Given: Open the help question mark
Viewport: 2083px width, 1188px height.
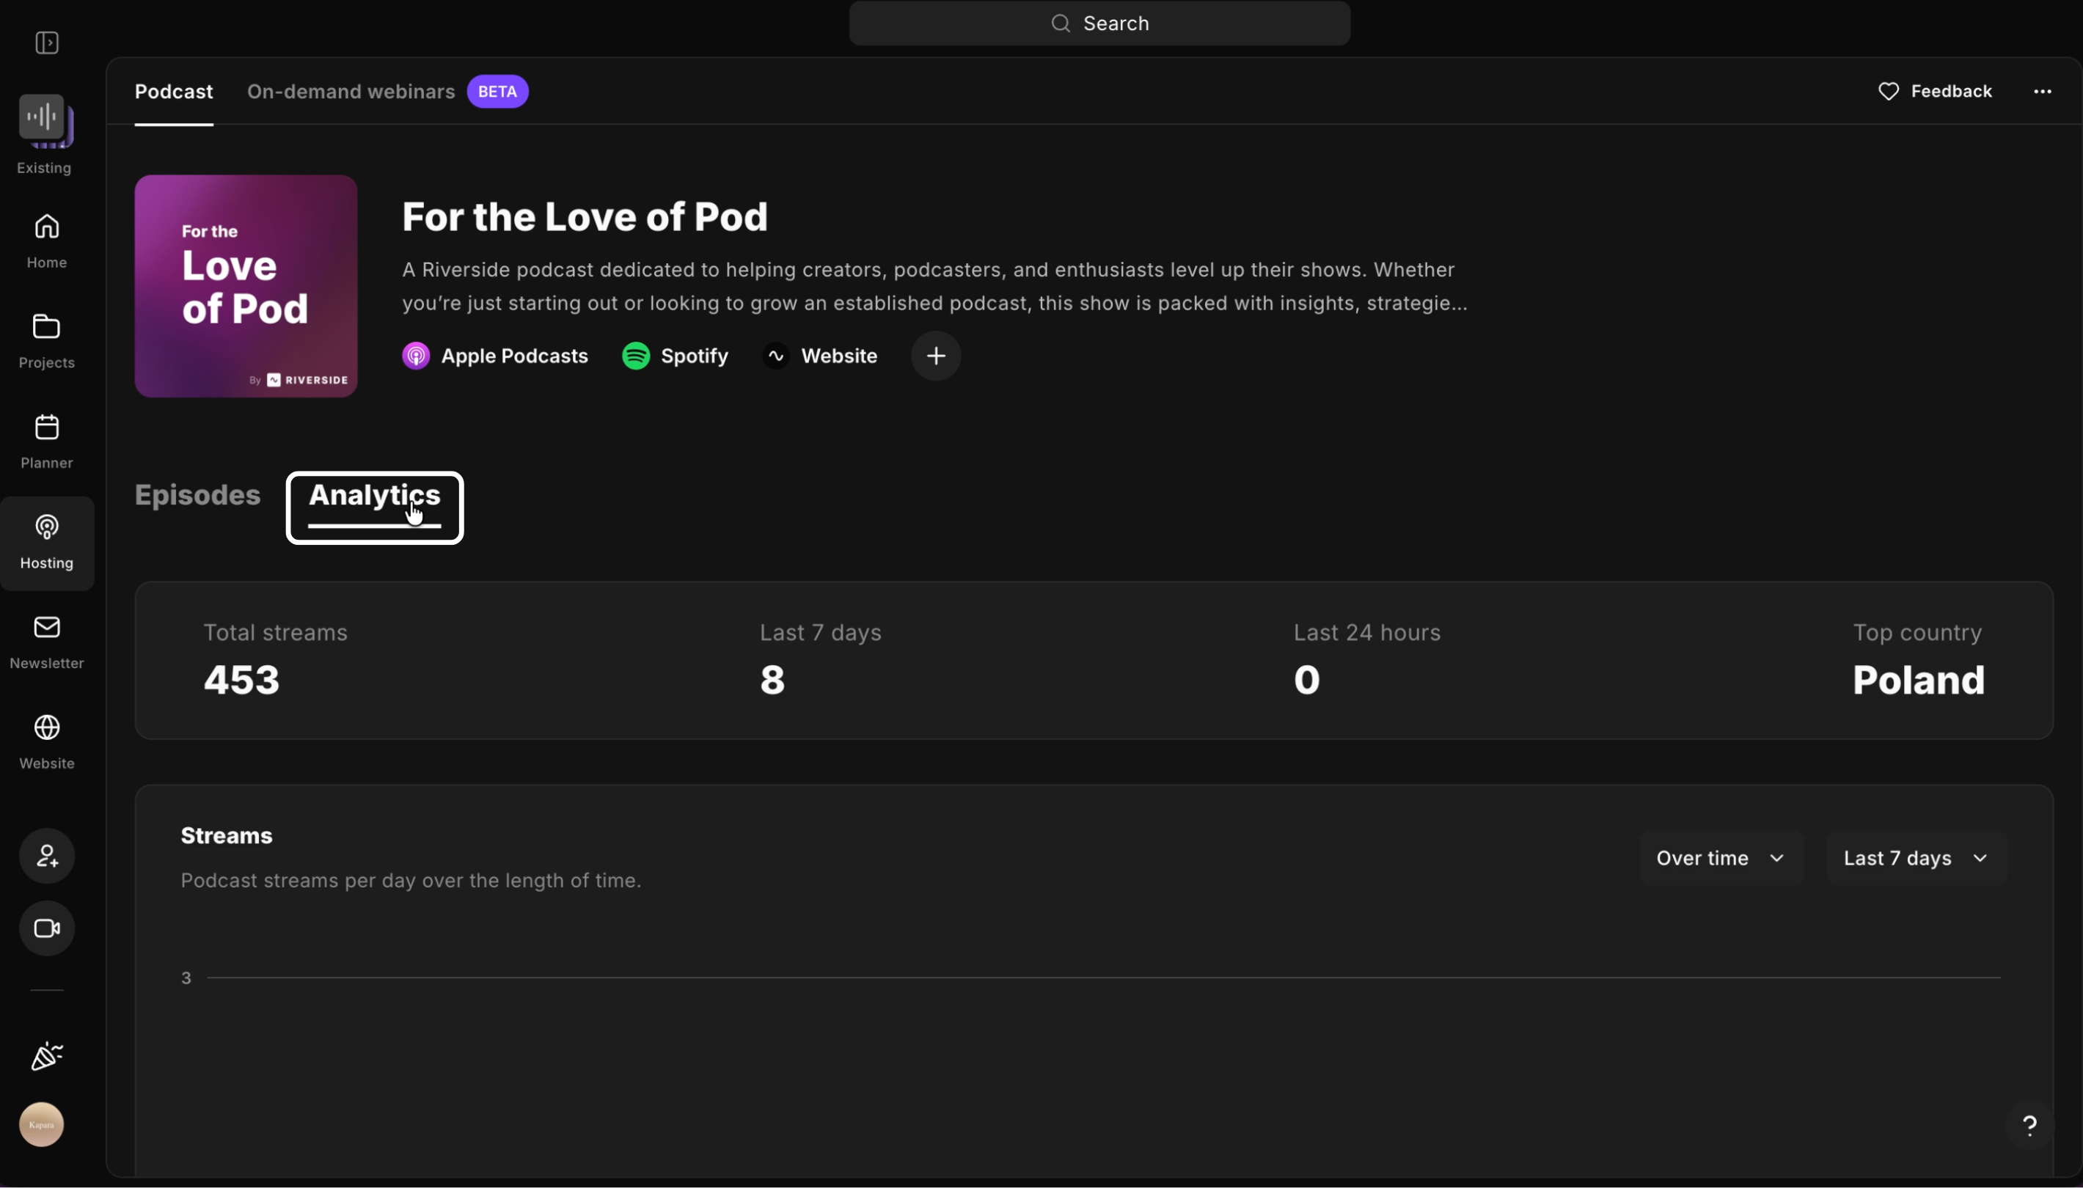Looking at the screenshot, I should 2029,1126.
